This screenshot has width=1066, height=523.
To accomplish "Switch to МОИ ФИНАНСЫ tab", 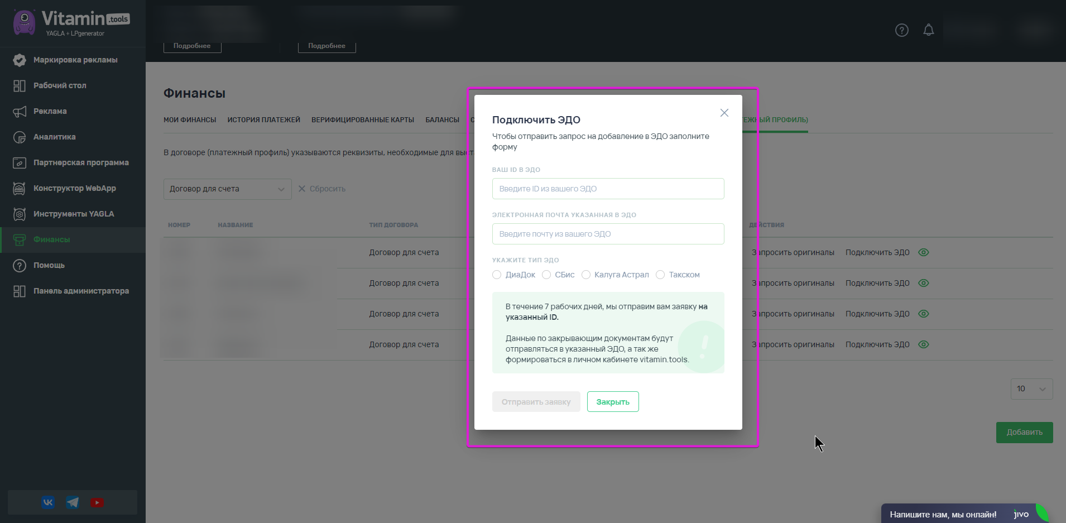I will click(x=190, y=120).
